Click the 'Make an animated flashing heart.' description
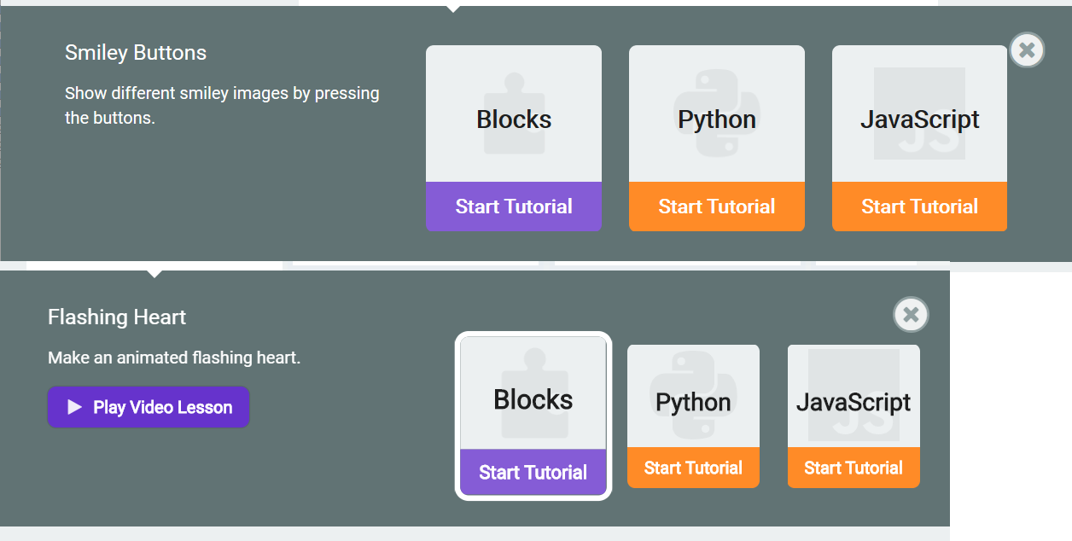 (x=174, y=358)
